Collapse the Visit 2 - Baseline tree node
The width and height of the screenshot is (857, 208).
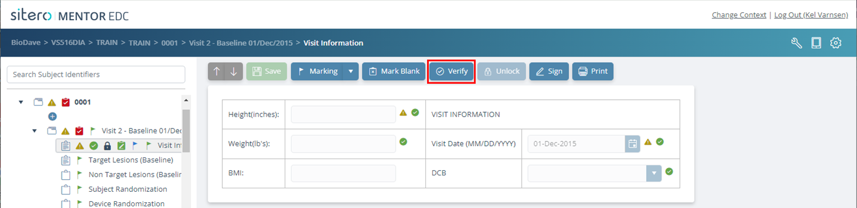35,131
